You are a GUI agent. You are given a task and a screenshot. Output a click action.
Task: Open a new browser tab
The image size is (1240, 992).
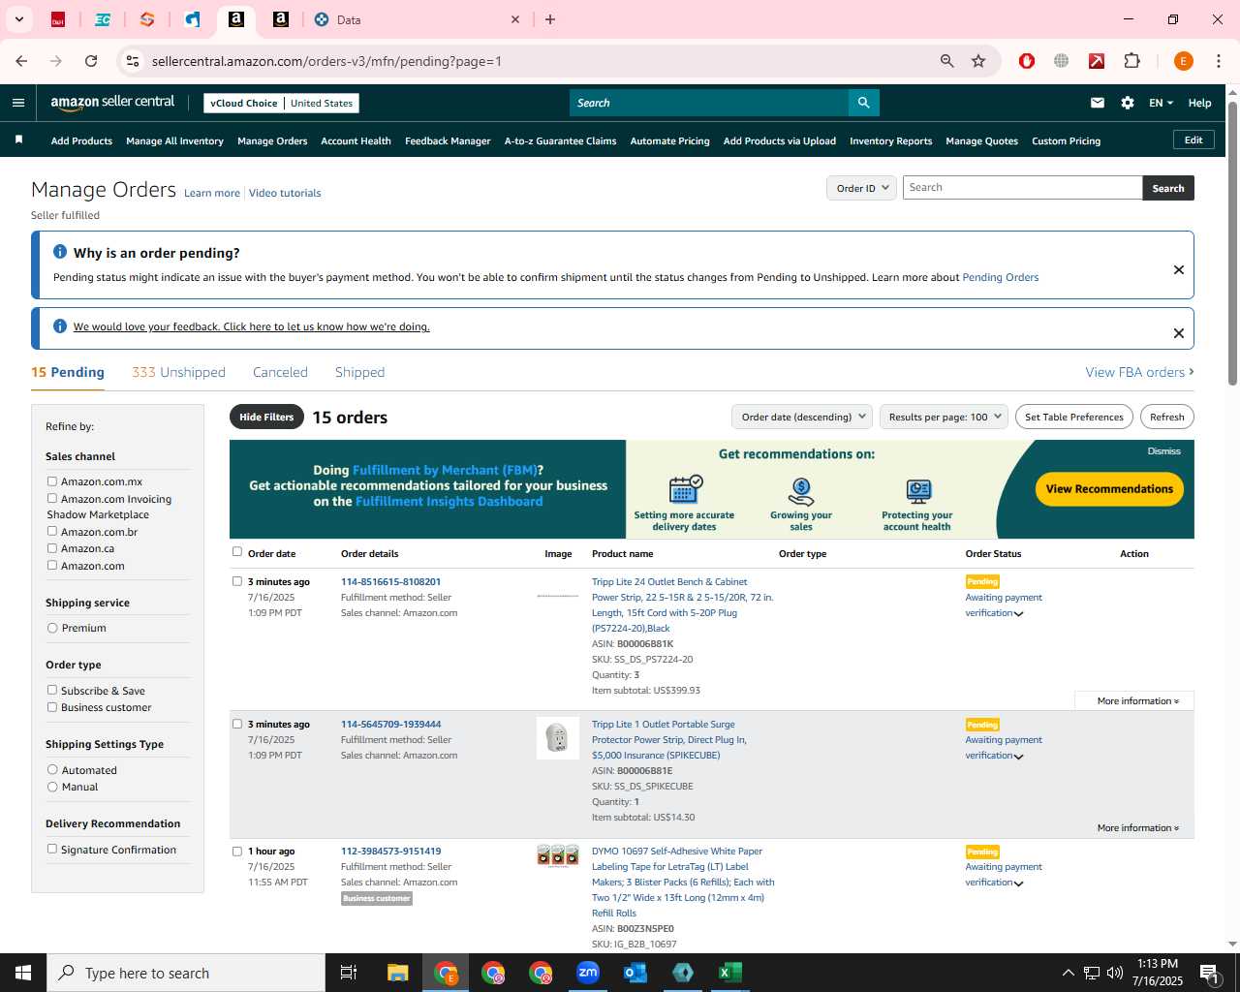[550, 19]
